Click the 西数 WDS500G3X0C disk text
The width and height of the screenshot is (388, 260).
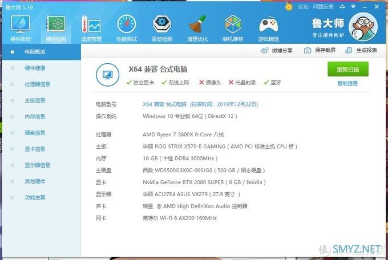[x=204, y=170]
